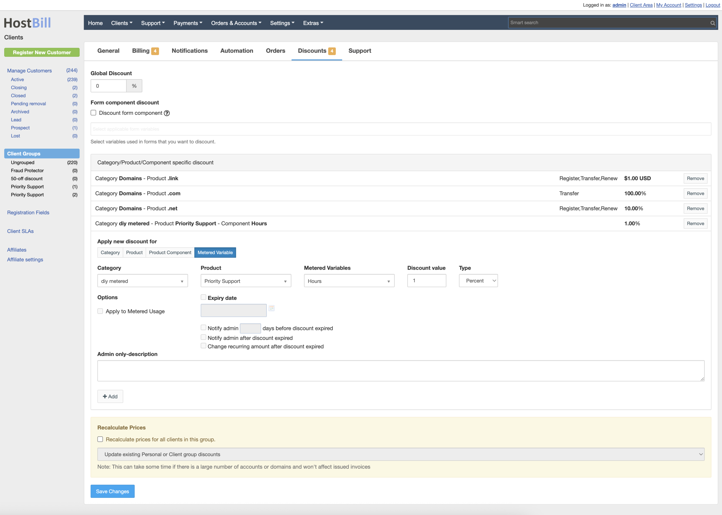Show Active customers list
The image size is (722, 515).
(17, 80)
